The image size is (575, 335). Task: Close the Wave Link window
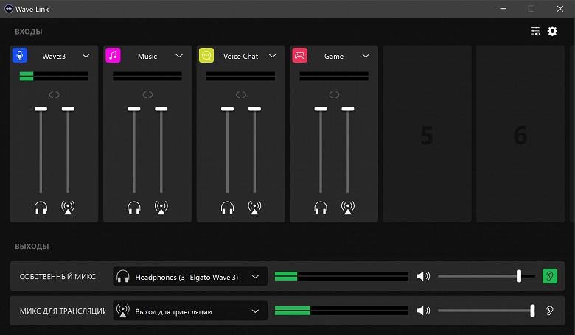pos(560,8)
